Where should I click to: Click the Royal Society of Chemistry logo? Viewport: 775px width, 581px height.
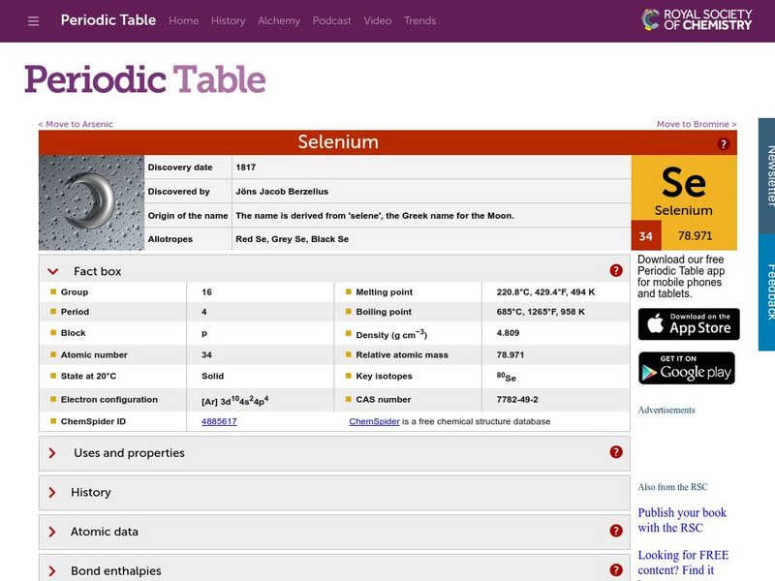tap(696, 17)
